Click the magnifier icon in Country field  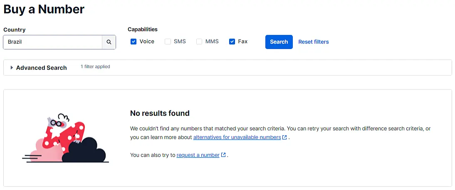coord(109,42)
